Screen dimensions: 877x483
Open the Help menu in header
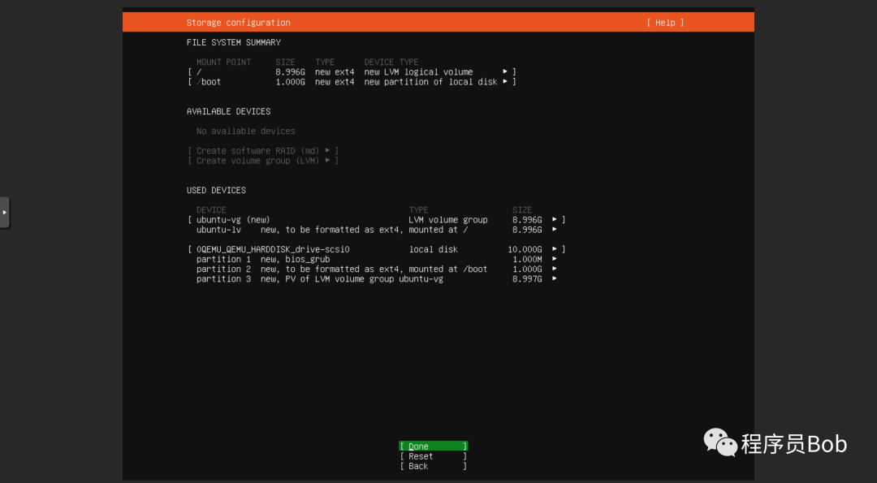665,23
